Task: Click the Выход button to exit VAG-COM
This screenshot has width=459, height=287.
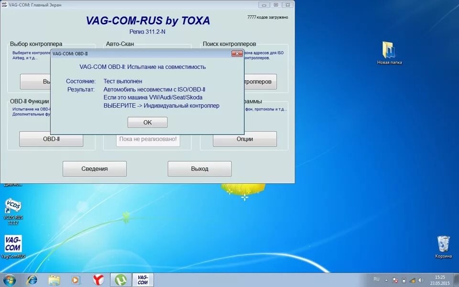Action: 200,169
